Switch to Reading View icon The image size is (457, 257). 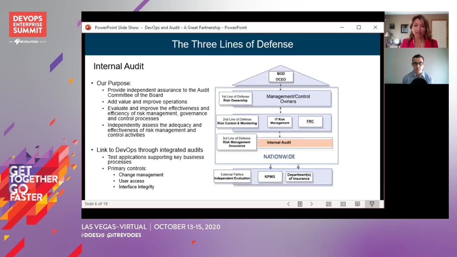tap(357, 204)
